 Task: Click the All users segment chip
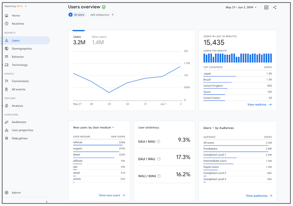[x=77, y=15]
